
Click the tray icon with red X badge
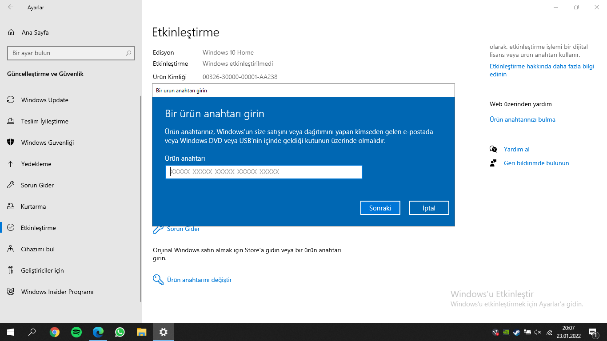coord(496,332)
